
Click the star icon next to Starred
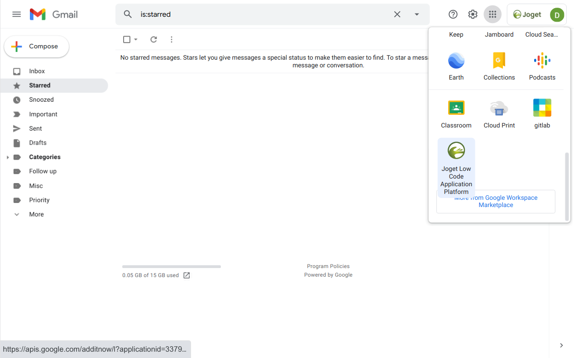17,85
